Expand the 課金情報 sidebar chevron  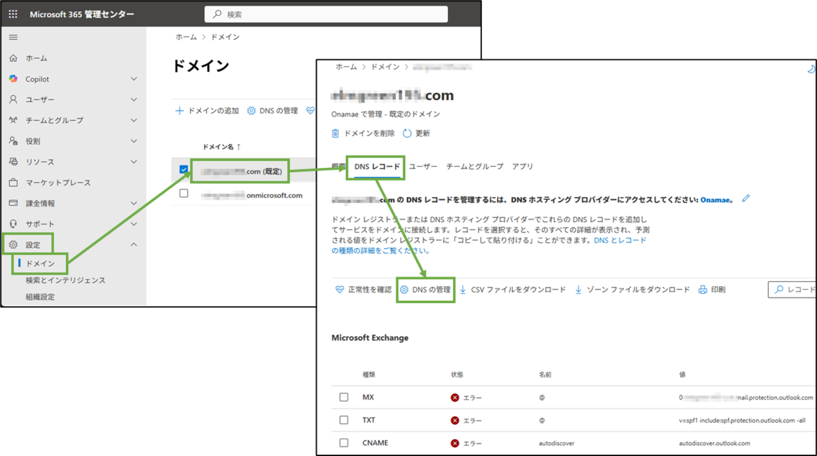click(x=134, y=203)
